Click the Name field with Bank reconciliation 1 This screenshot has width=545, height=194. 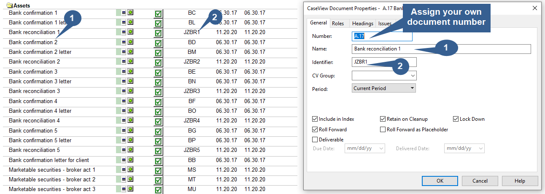[x=441, y=49]
